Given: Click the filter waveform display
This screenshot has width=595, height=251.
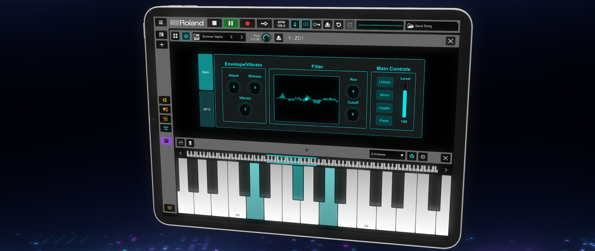Looking at the screenshot, I should pyautogui.click(x=306, y=100).
